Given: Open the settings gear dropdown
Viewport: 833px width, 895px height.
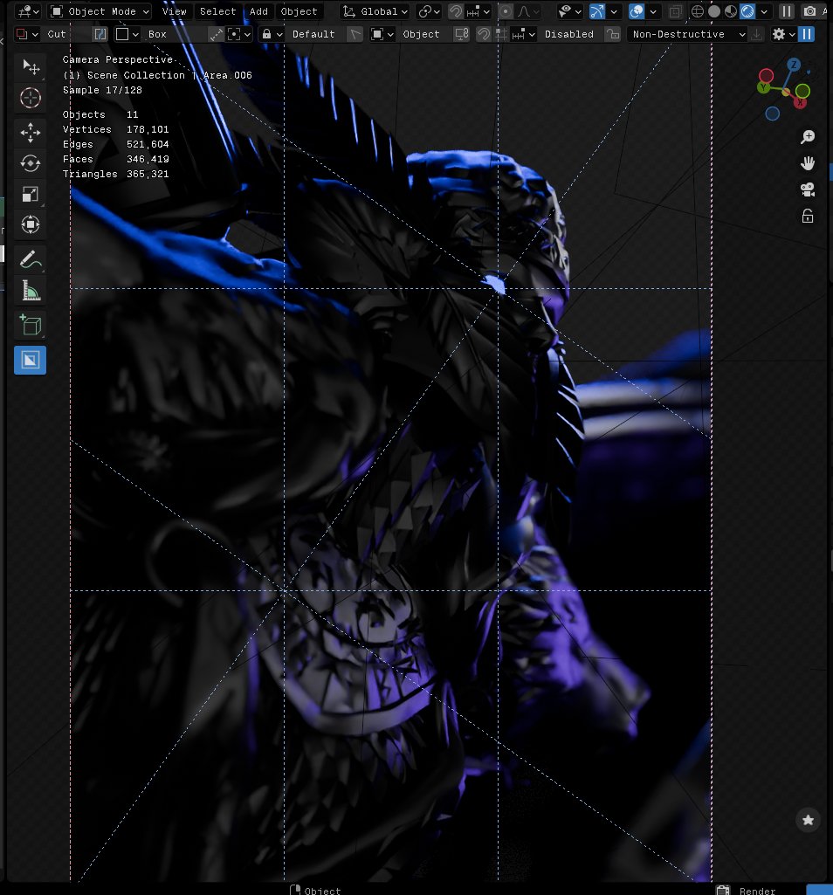Looking at the screenshot, I should pyautogui.click(x=784, y=34).
